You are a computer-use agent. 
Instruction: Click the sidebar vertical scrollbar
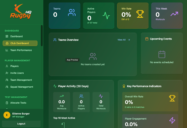pyautogui.click(x=42, y=35)
